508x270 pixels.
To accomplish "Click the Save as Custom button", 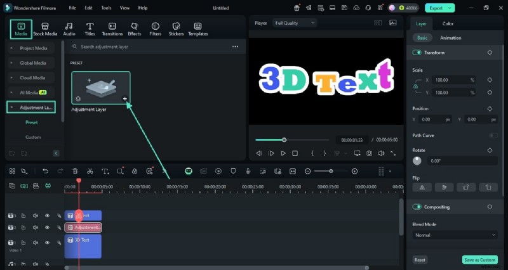I will coord(479,260).
